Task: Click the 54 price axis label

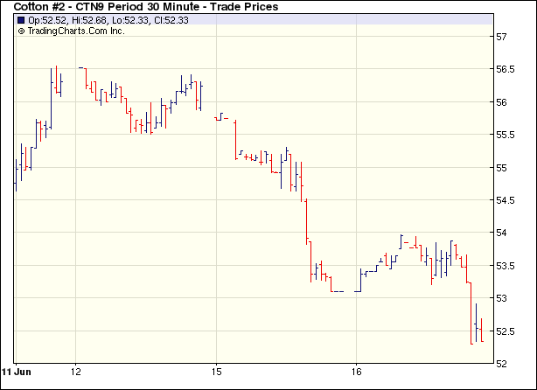Action: pyautogui.click(x=502, y=233)
